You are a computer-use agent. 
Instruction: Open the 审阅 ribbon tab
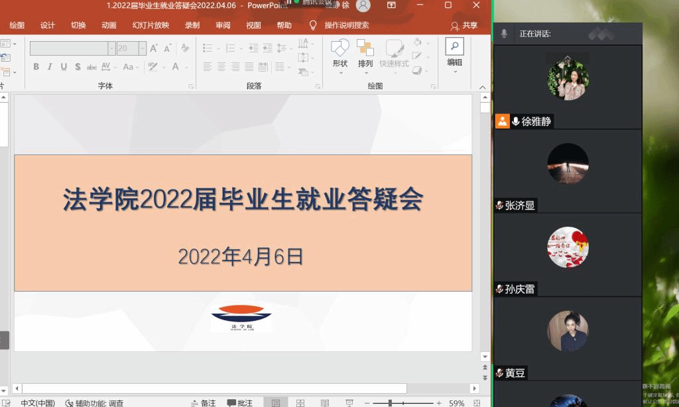point(223,25)
